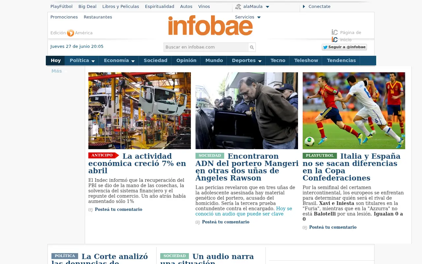Expand the Más menu
Image resolution: width=422 pixels, height=264 pixels.
[x=59, y=71]
